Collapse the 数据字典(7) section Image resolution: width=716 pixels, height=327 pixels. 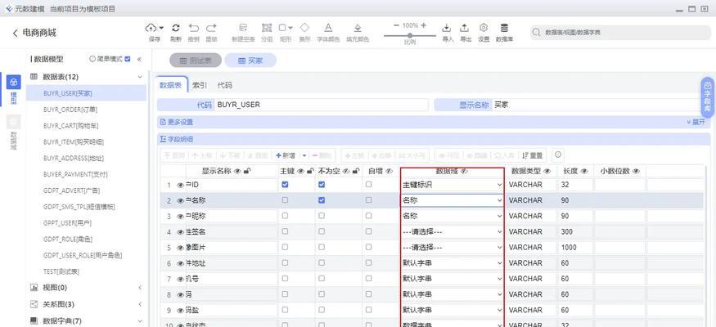pyautogui.click(x=140, y=321)
